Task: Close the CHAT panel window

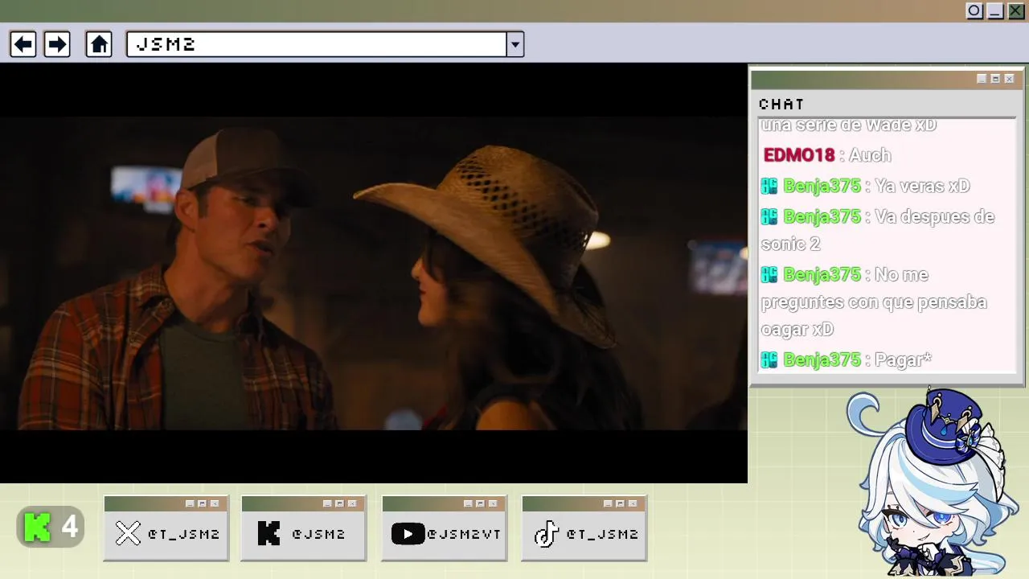Action: coord(1009,79)
